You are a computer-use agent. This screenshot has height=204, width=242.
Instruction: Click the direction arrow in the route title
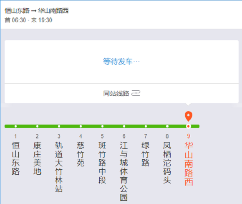pyautogui.click(x=33, y=11)
